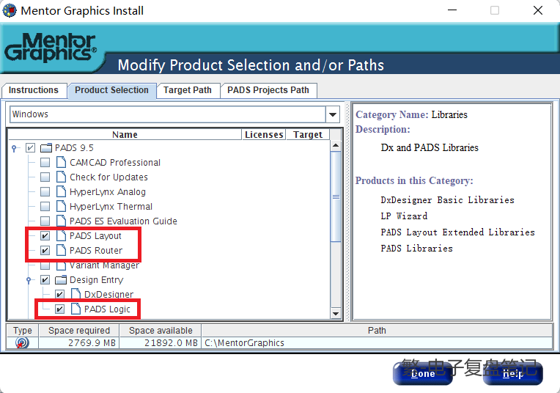Click the DxDesigner document icon

click(x=75, y=294)
